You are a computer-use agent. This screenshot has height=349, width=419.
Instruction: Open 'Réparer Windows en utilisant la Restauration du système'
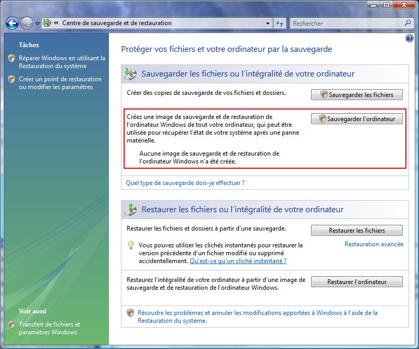[62, 62]
